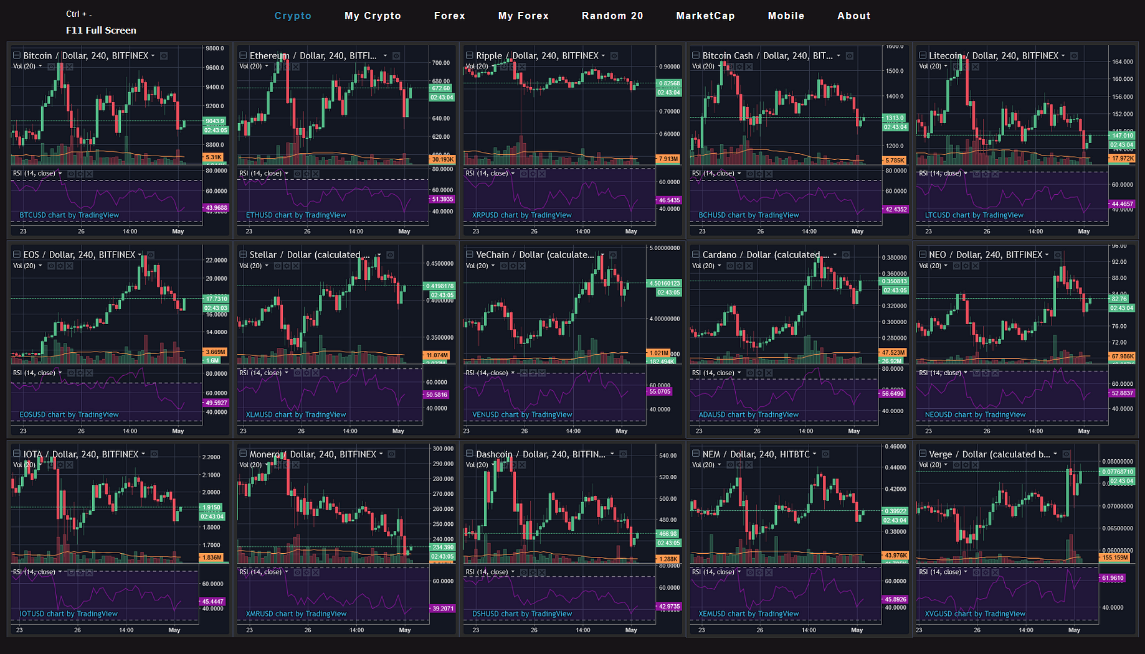
Task: Hide the Ripple price series with its eye icon
Action: coord(614,56)
